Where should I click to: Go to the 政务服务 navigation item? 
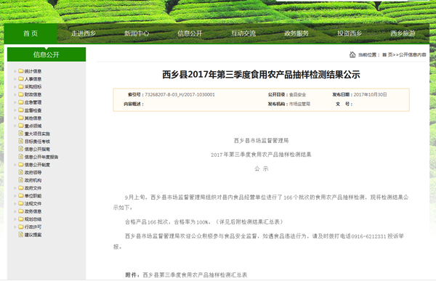pyautogui.click(x=296, y=33)
